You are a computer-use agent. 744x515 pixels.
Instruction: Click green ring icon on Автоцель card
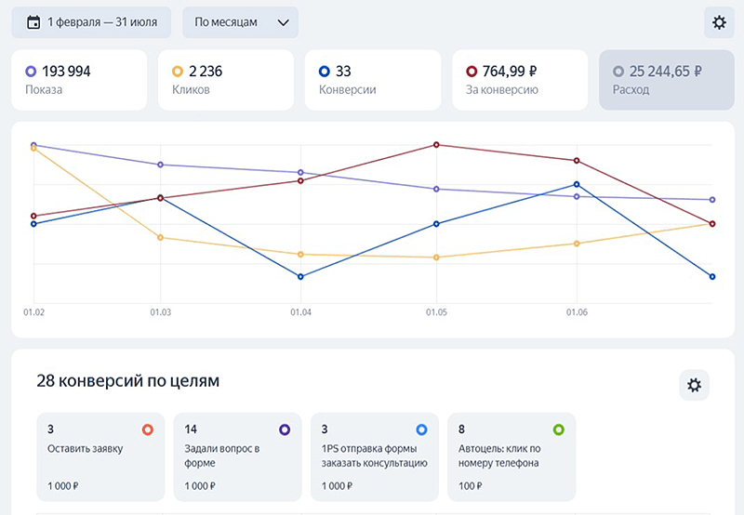pos(558,429)
